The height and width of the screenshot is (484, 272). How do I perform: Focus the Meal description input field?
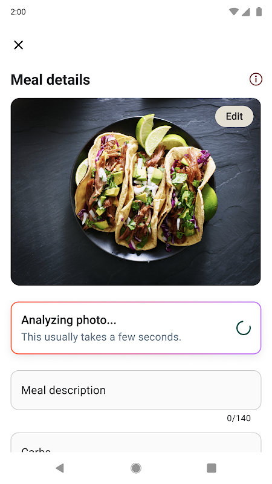pyautogui.click(x=136, y=390)
